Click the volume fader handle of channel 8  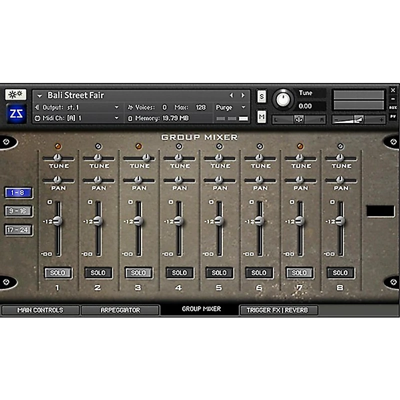(x=340, y=221)
